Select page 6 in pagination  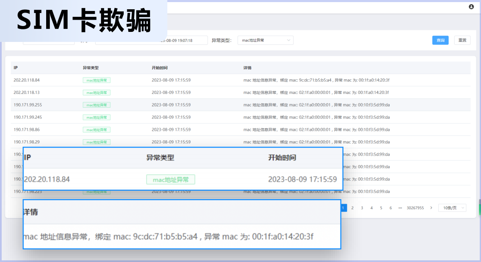(390, 208)
